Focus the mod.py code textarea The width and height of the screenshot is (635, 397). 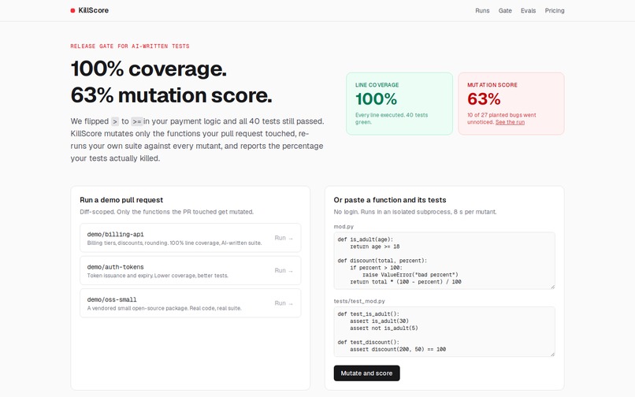click(444, 261)
